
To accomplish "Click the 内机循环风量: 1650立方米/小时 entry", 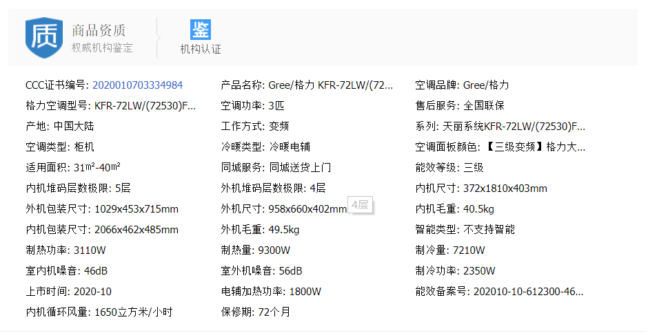I will coord(99,312).
